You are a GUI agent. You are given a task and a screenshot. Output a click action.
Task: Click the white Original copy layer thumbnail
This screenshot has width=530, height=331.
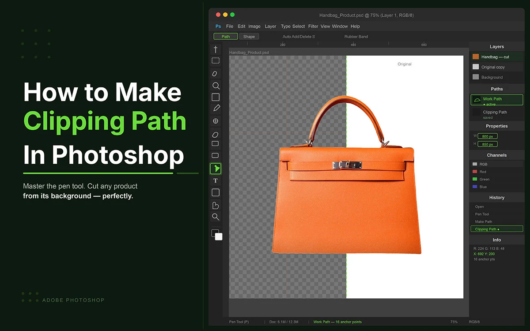click(x=476, y=67)
